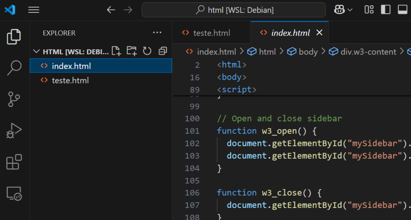The image size is (411, 220).
Task: Open Explorer's Views and More Actions menu
Action: (x=157, y=33)
